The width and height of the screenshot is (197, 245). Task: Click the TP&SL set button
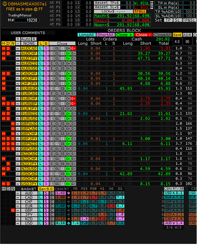point(189,20)
